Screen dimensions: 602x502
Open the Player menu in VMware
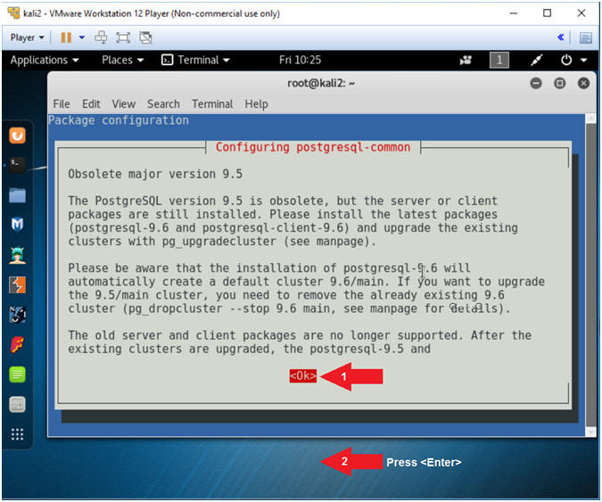pyautogui.click(x=27, y=37)
